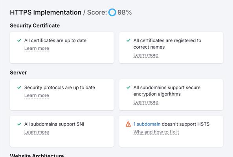233x157 pixels.
Task: Select the 'Security Certificate' section heading
Action: pos(35,26)
